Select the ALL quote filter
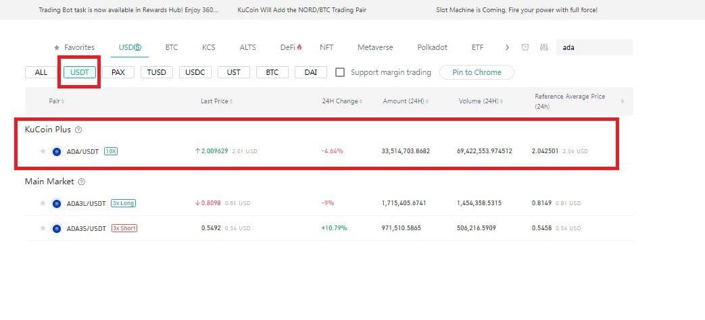705x320 pixels. click(41, 72)
